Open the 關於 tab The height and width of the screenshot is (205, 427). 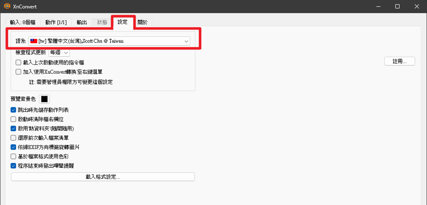tap(143, 22)
